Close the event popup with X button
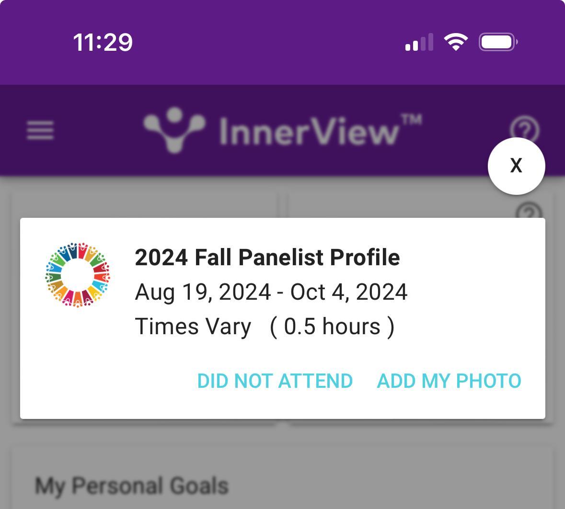 point(516,166)
